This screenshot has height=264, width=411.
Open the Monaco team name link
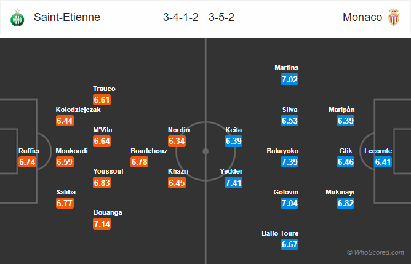(362, 17)
